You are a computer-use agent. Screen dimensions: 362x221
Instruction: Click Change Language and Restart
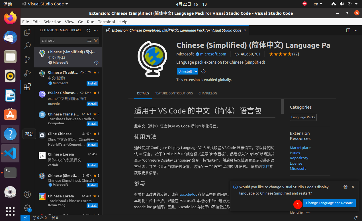pyautogui.click(x=329, y=203)
